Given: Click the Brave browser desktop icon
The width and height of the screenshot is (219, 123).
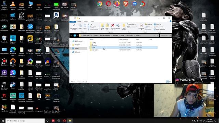Looking at the screenshot, I should coord(126,4).
